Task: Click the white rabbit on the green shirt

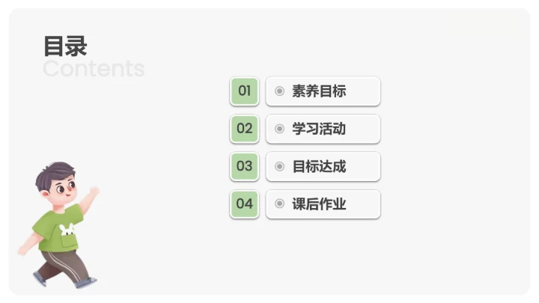Action: 66,230
